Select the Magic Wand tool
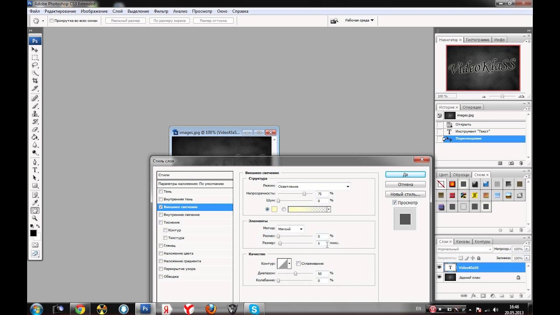 tap(35, 73)
